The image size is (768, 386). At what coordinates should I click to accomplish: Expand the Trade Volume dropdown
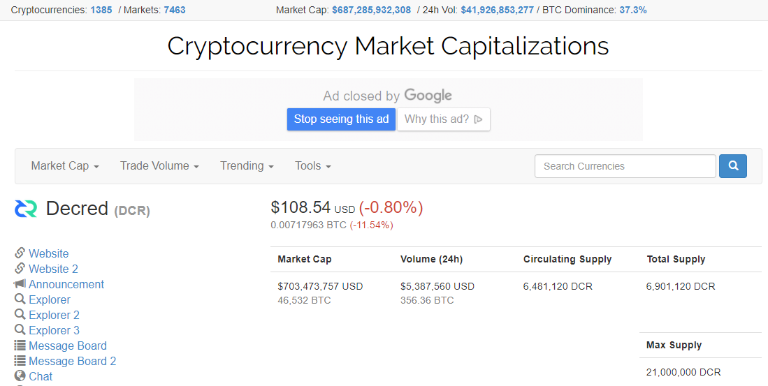point(159,166)
